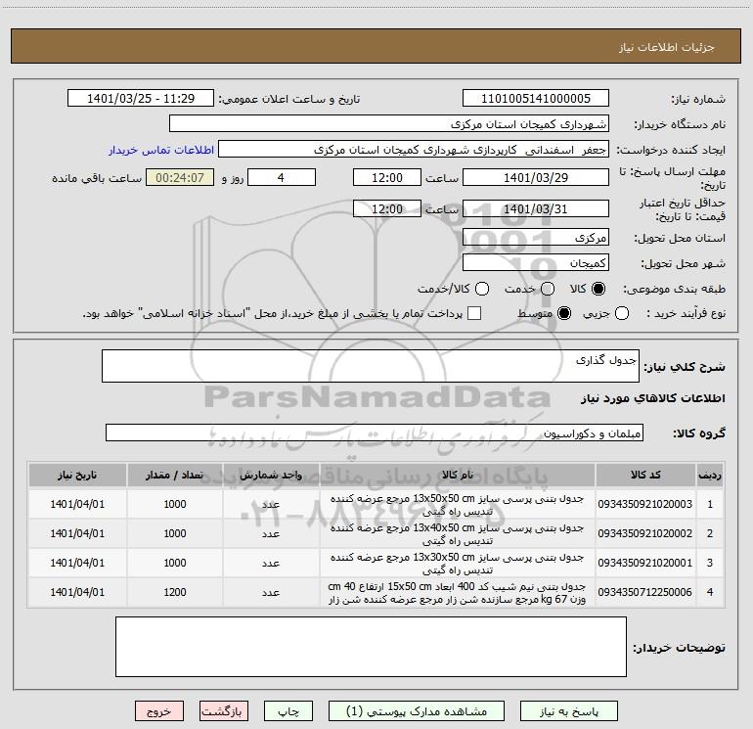Click the price validity hour field
Screen dimensions: 753x729
coord(387,209)
